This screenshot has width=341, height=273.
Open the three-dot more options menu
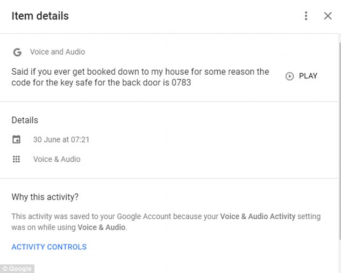[x=306, y=16]
